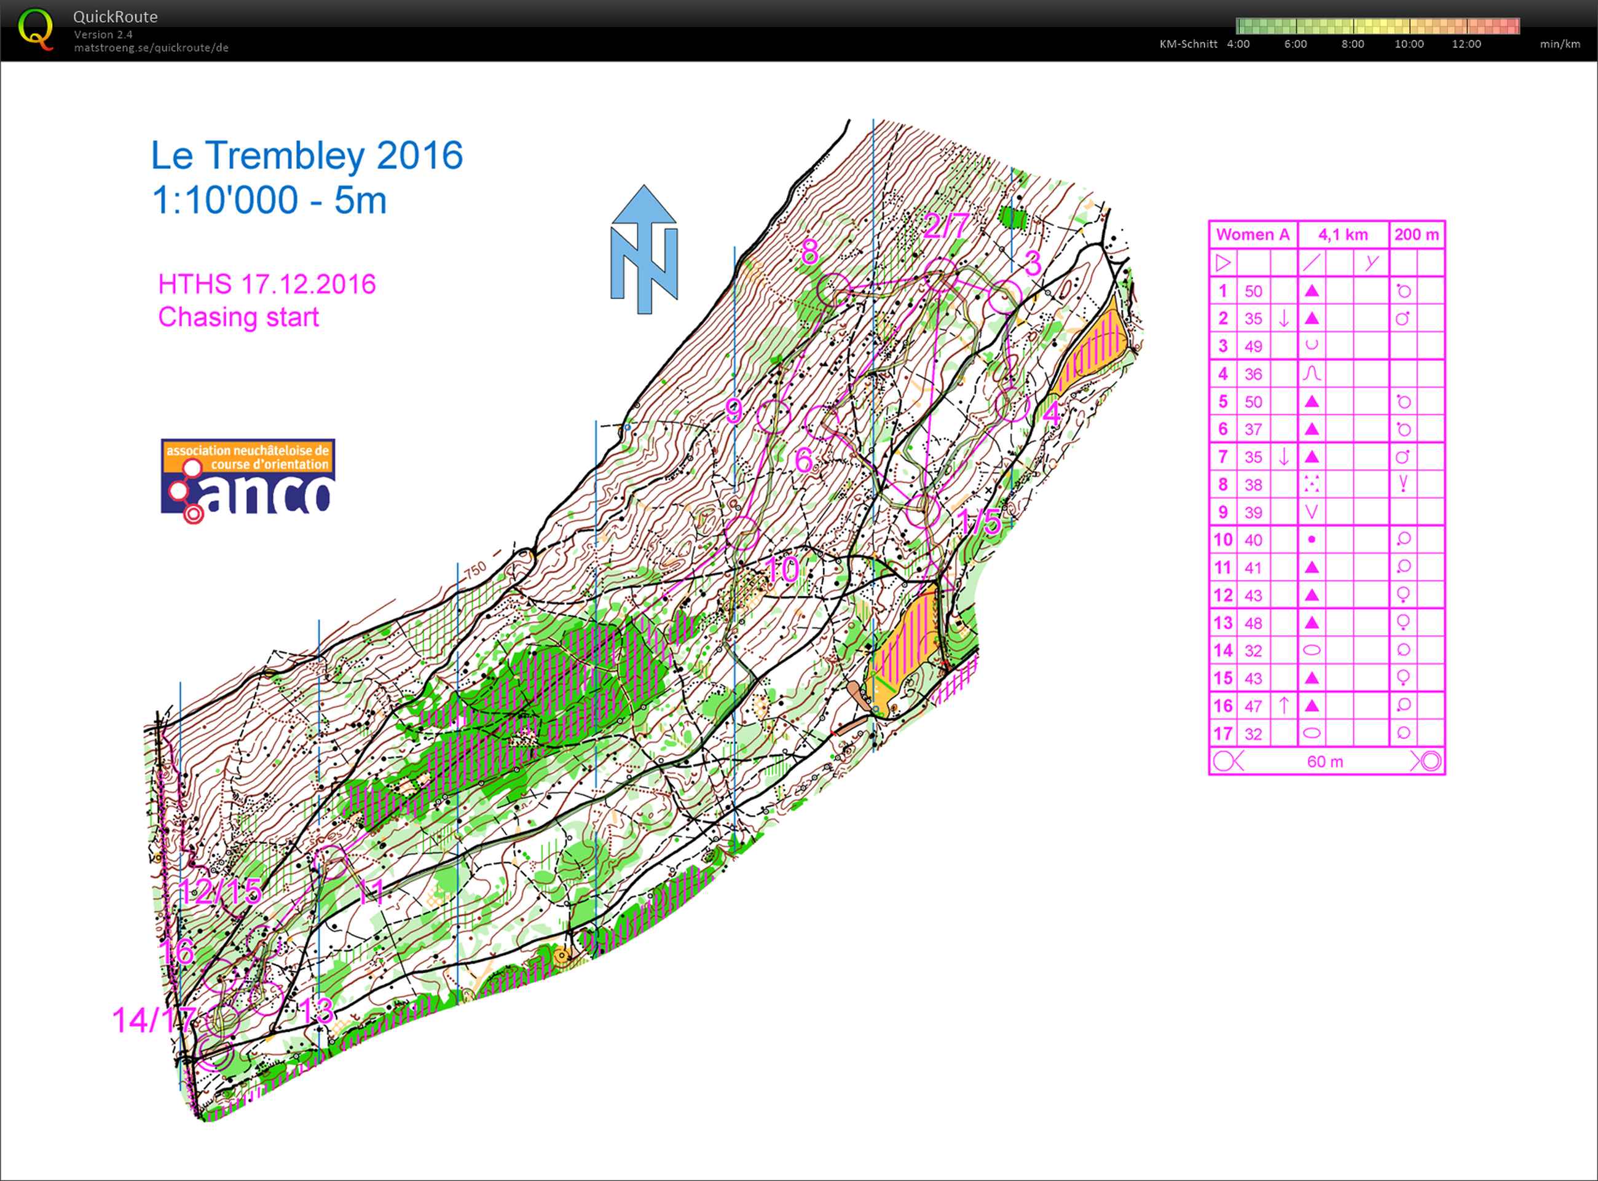
Task: Select control circle 3 on the map
Action: pos(1004,297)
